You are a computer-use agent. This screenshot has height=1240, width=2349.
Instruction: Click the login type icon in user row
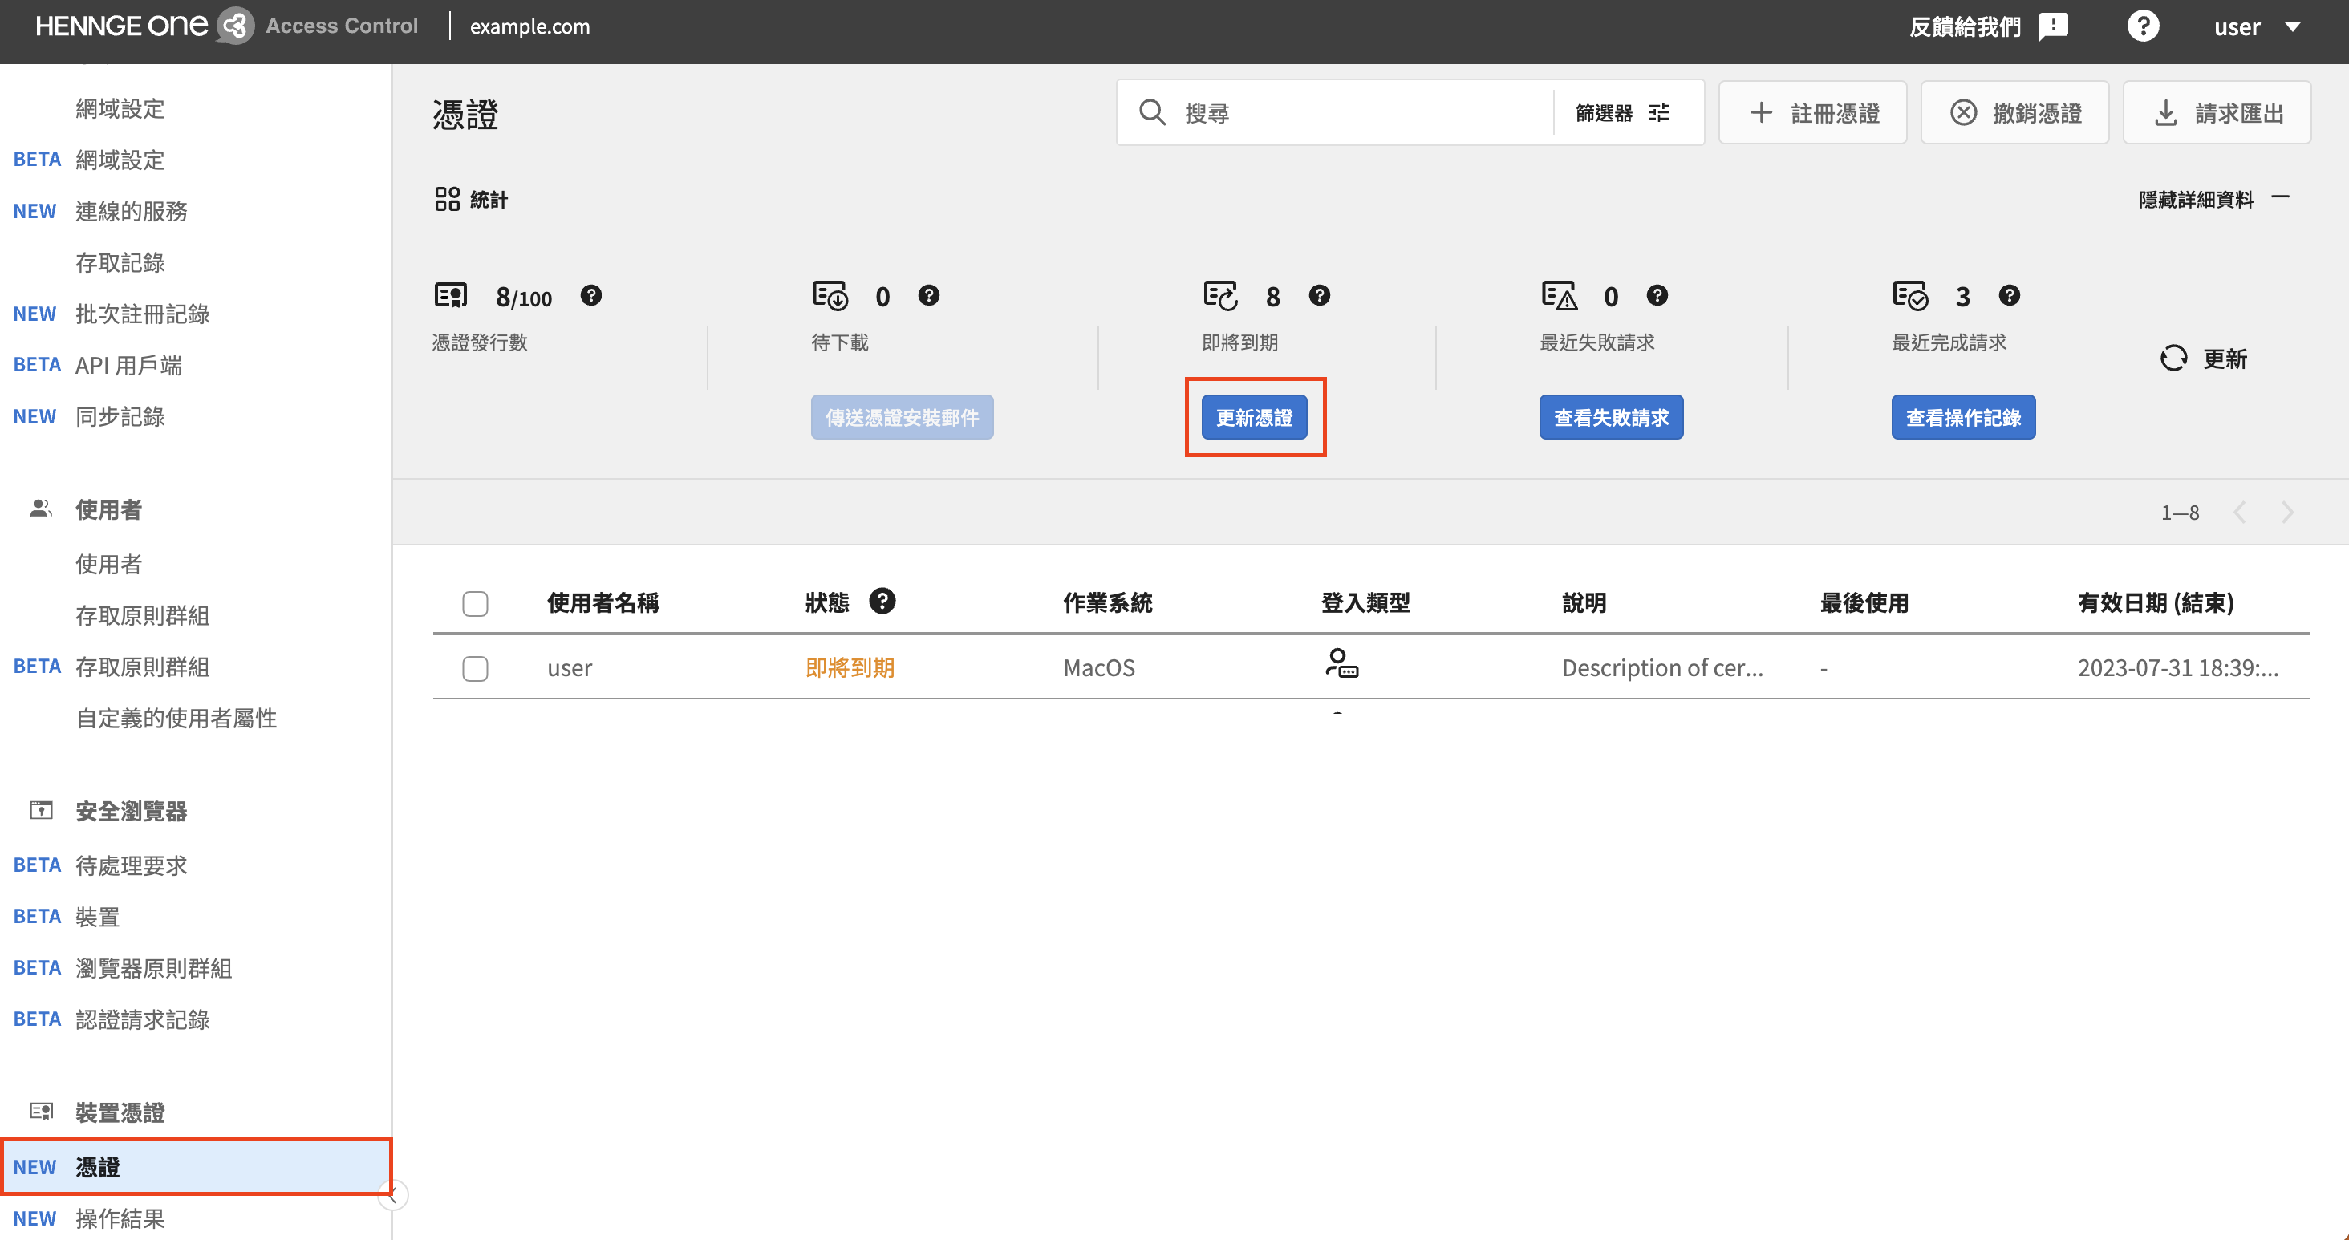(1341, 663)
